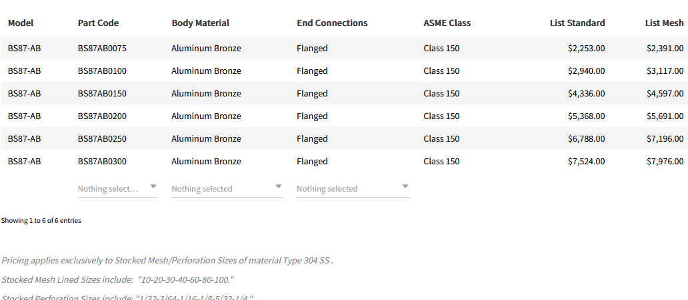Sort by List Standard column header
Viewport: 688px width, 300px height.
pyautogui.click(x=577, y=23)
